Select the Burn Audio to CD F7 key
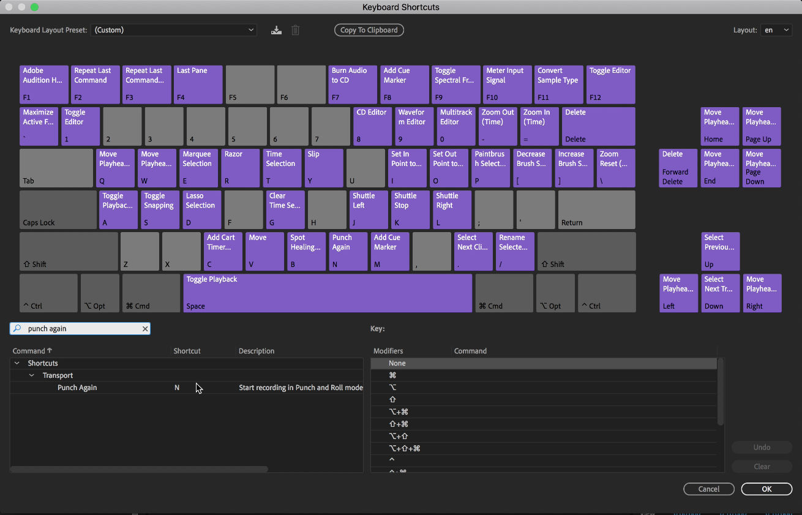Viewport: 802px width, 515px height. click(x=352, y=85)
